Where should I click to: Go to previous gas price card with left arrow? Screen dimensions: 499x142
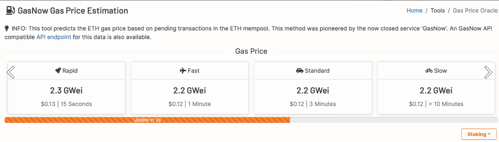[x=11, y=72]
